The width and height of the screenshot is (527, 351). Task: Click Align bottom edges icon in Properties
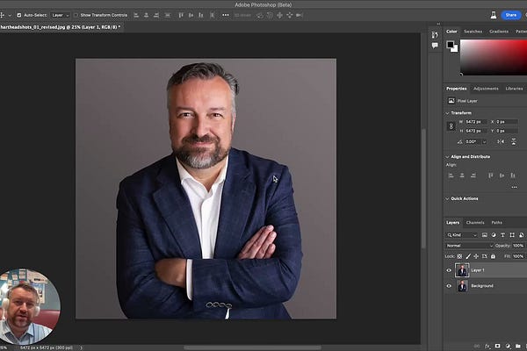tap(513, 175)
